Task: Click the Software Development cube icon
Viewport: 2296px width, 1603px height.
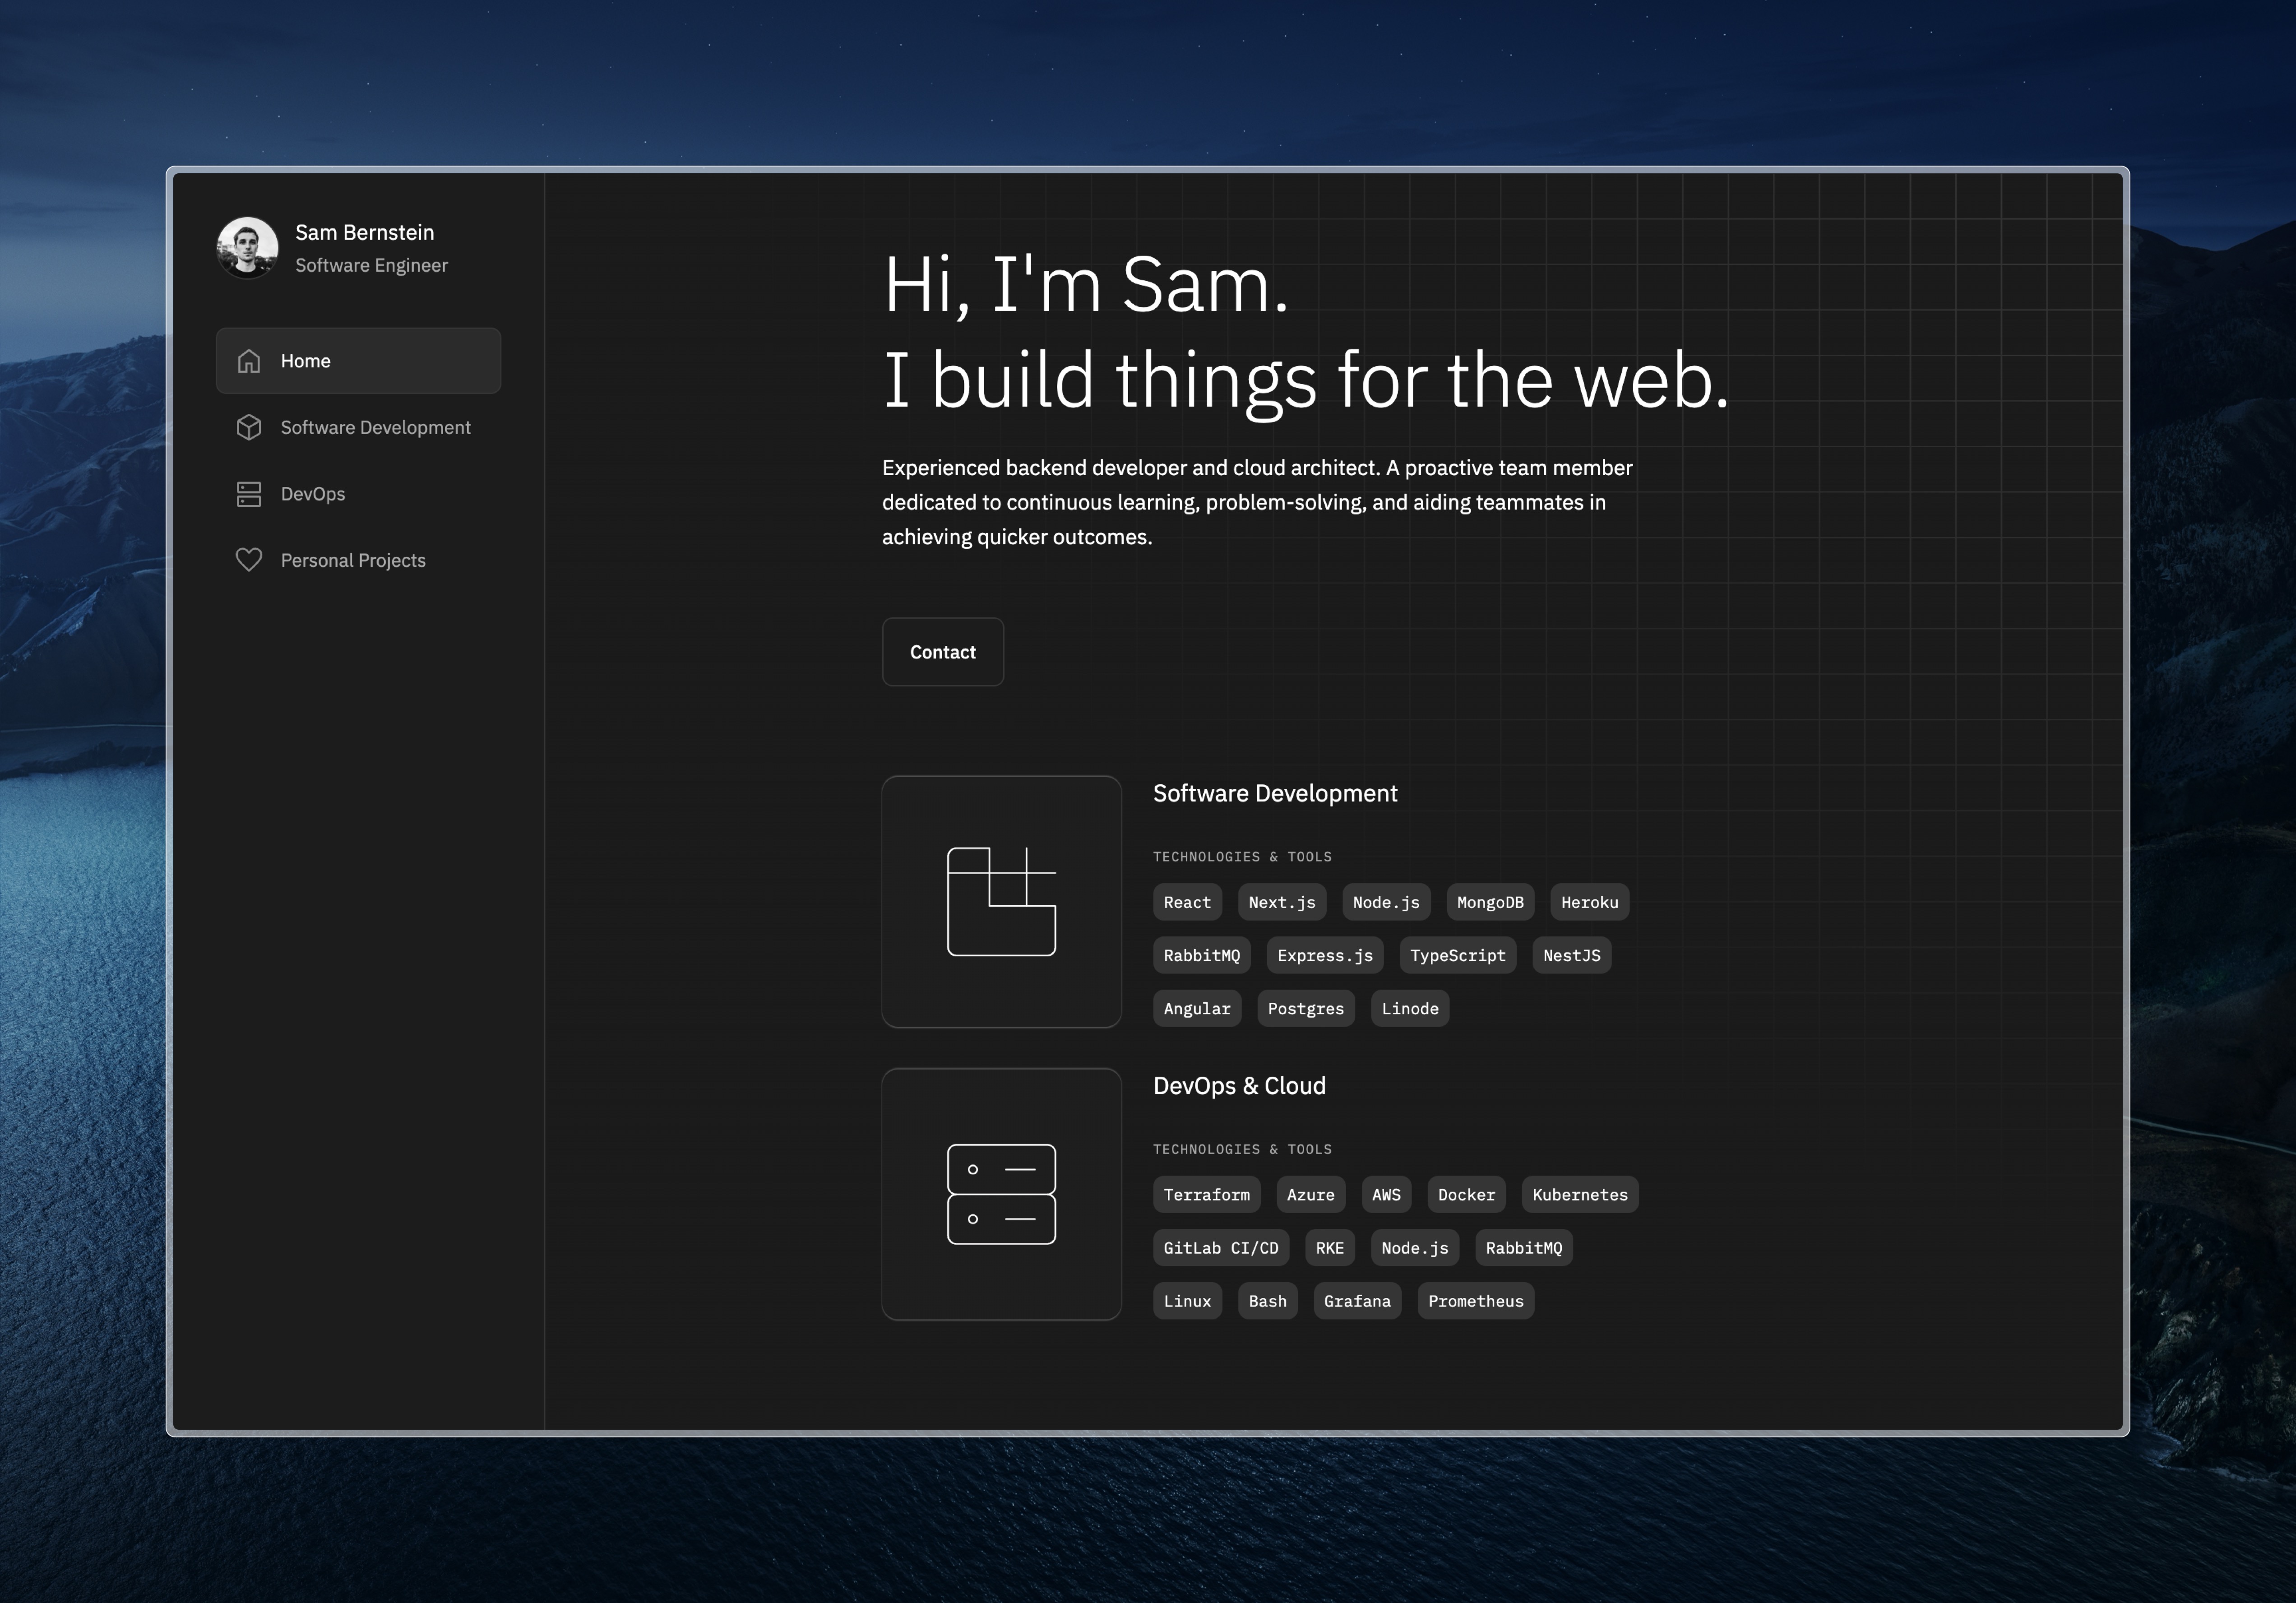Action: pyautogui.click(x=249, y=427)
